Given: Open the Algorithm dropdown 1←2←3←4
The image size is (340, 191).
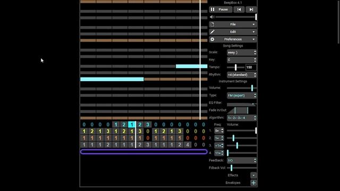Looking at the screenshot, I should (242, 118).
